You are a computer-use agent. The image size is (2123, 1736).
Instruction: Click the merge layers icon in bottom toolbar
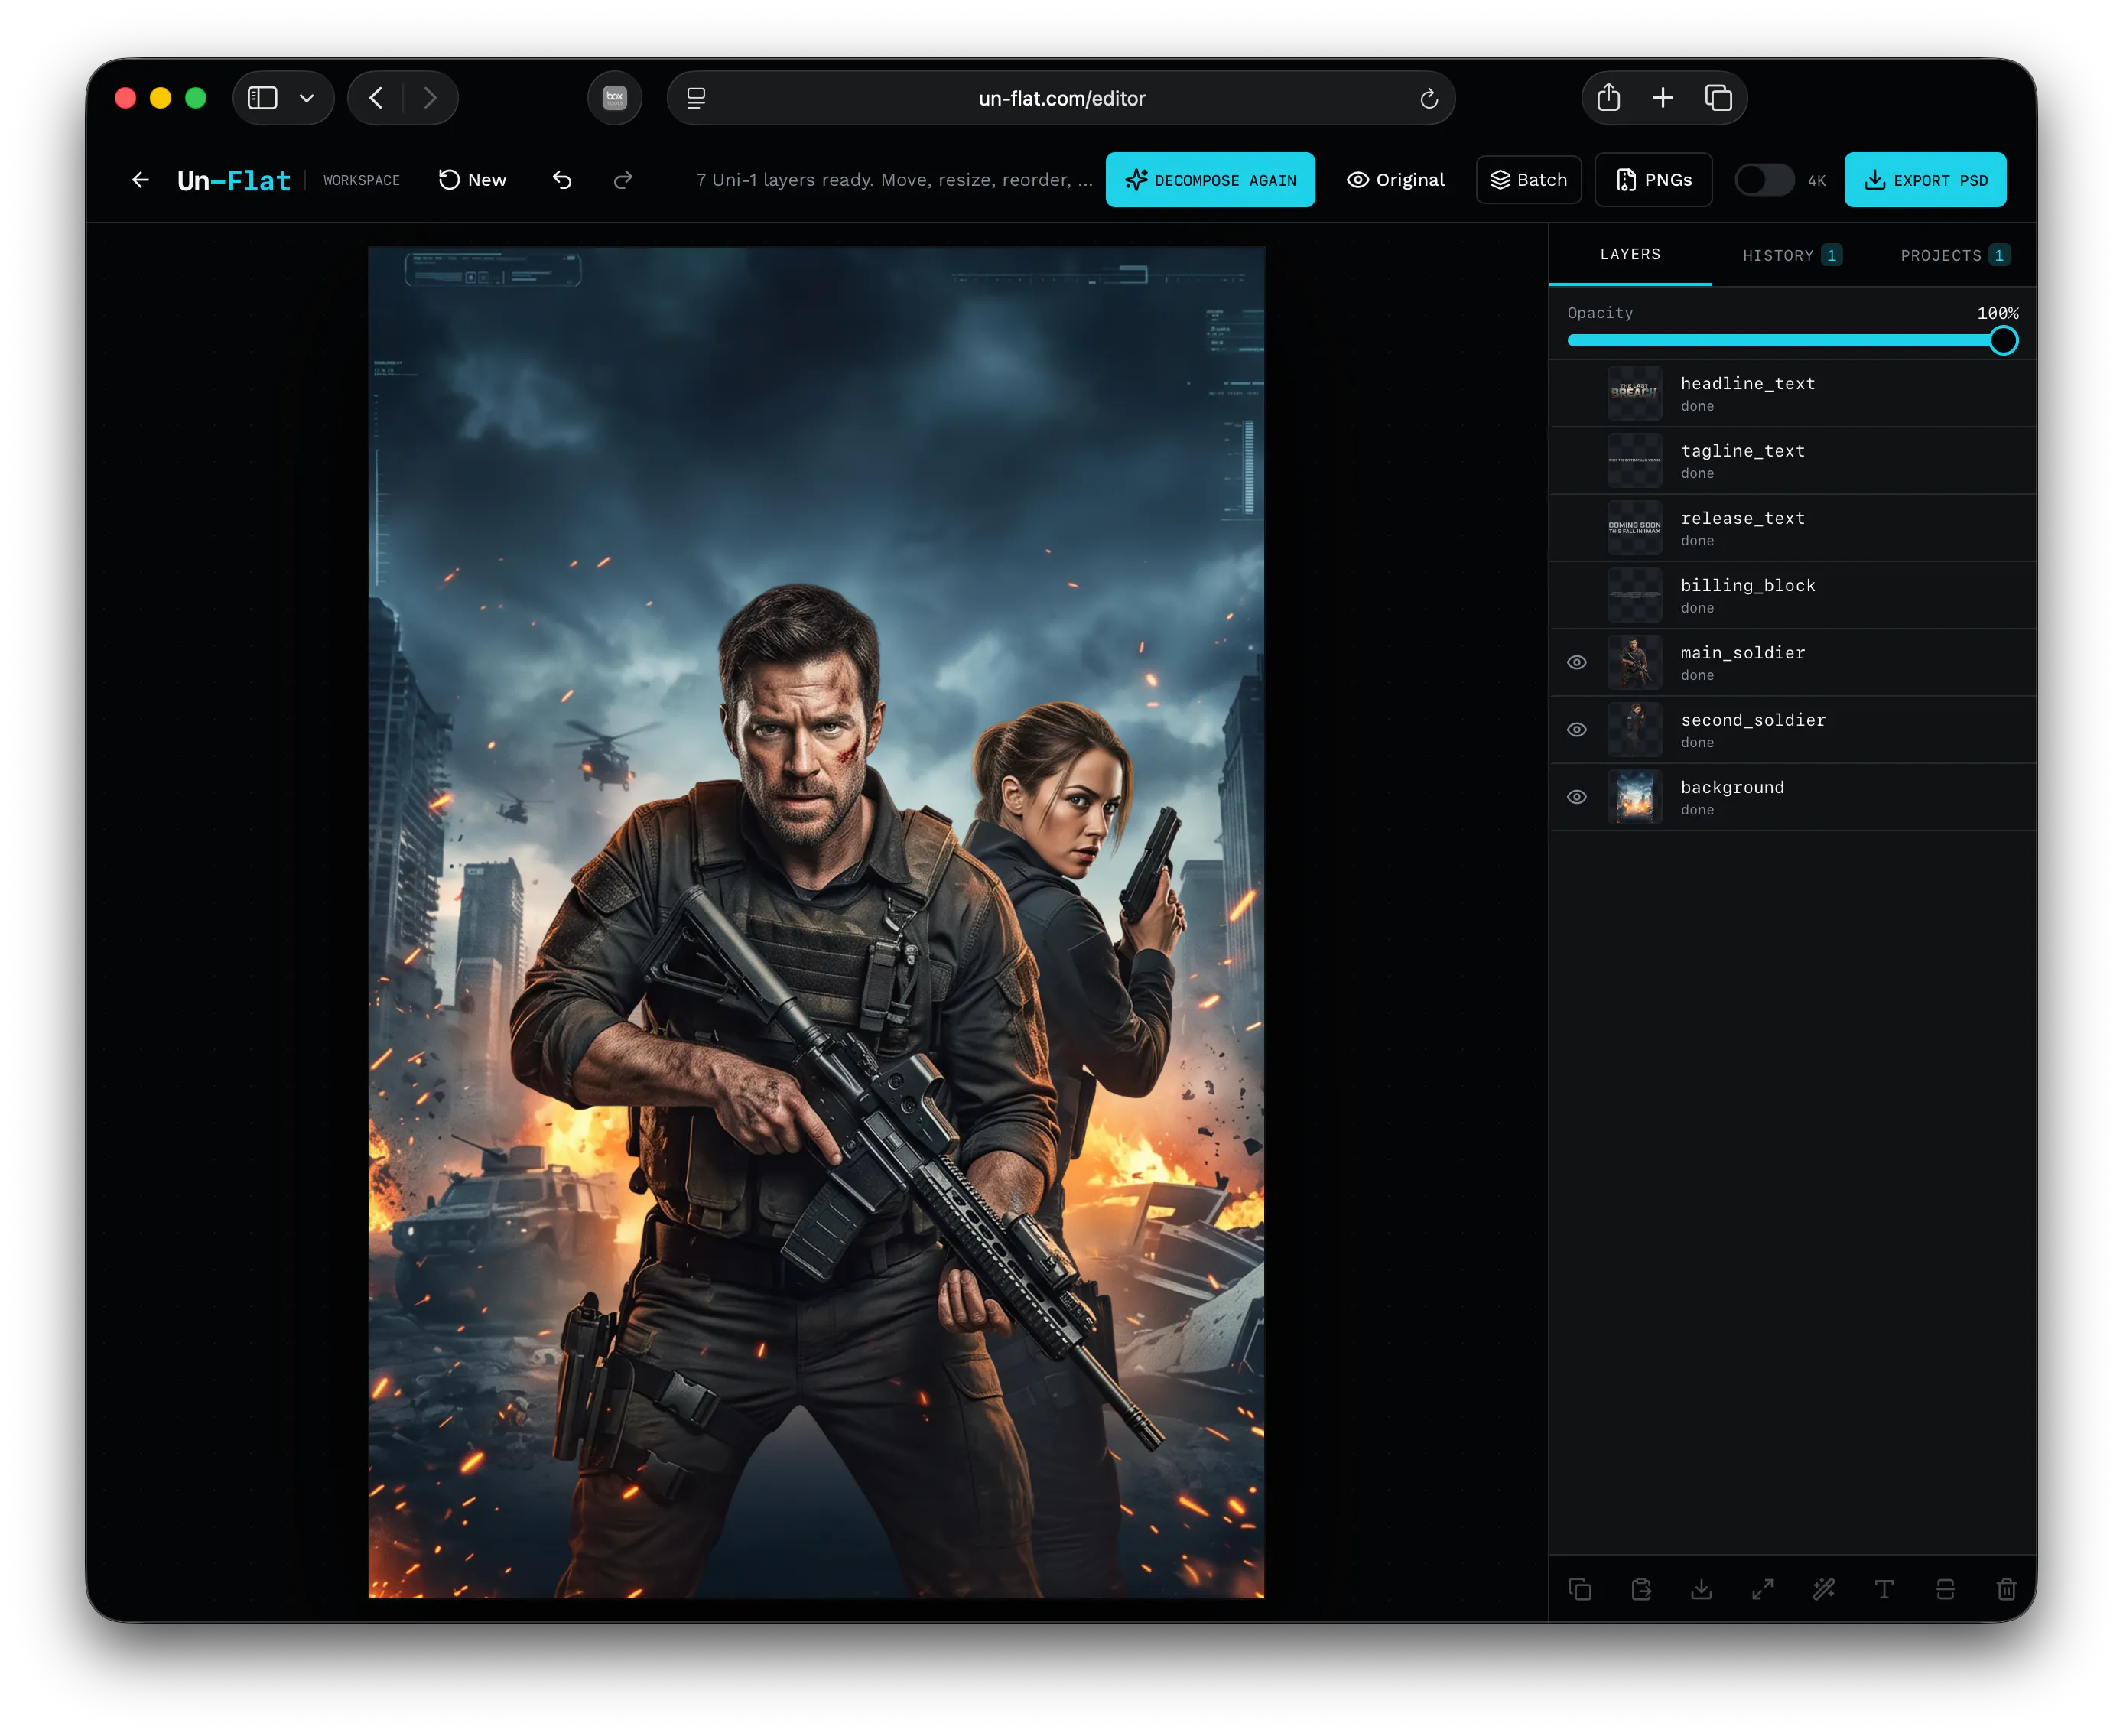pos(1945,1589)
